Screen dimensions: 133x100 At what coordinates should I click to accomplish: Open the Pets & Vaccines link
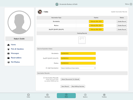[x=17, y=49]
